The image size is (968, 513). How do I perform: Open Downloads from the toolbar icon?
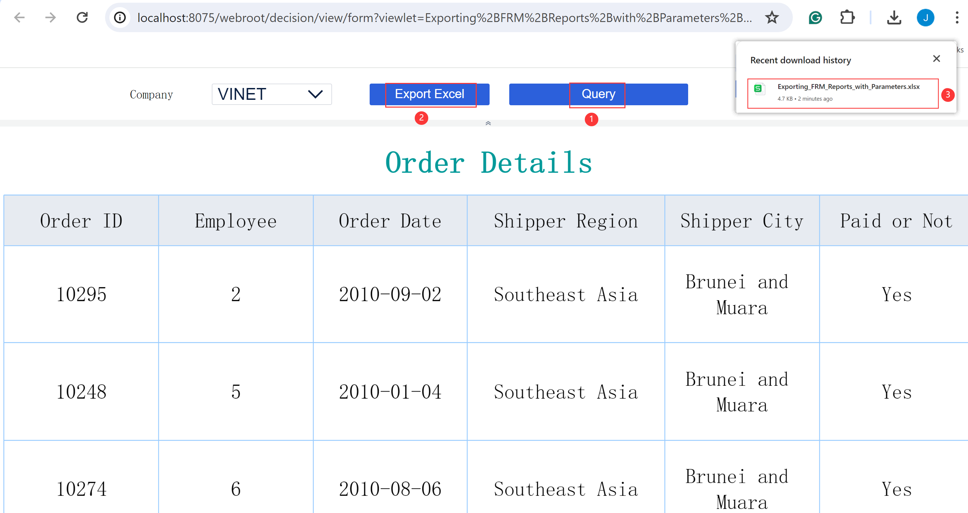pyautogui.click(x=894, y=17)
